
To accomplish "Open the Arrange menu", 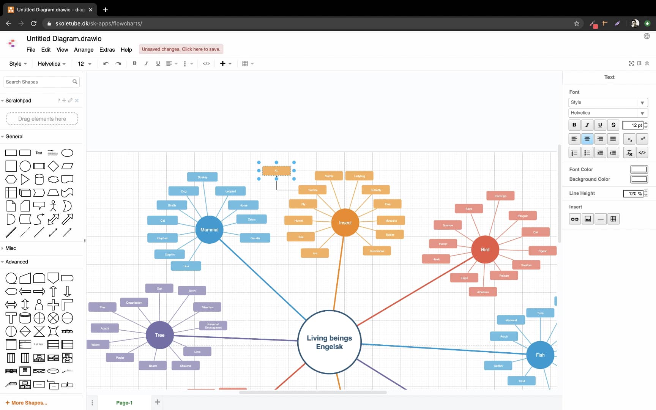I will tap(84, 50).
